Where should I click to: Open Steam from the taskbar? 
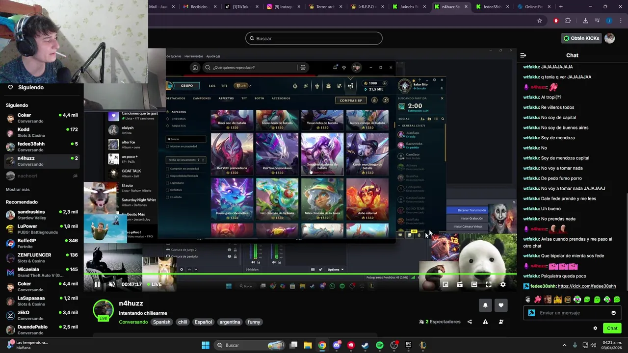tap(365, 345)
